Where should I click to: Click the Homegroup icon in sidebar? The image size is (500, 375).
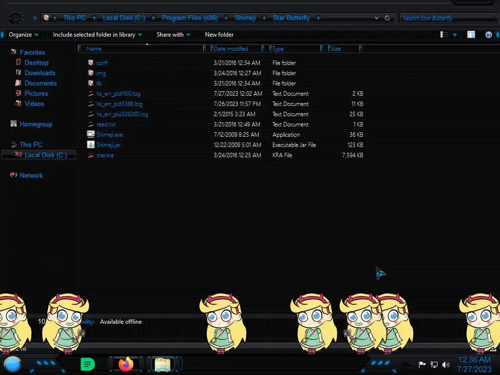pos(13,124)
